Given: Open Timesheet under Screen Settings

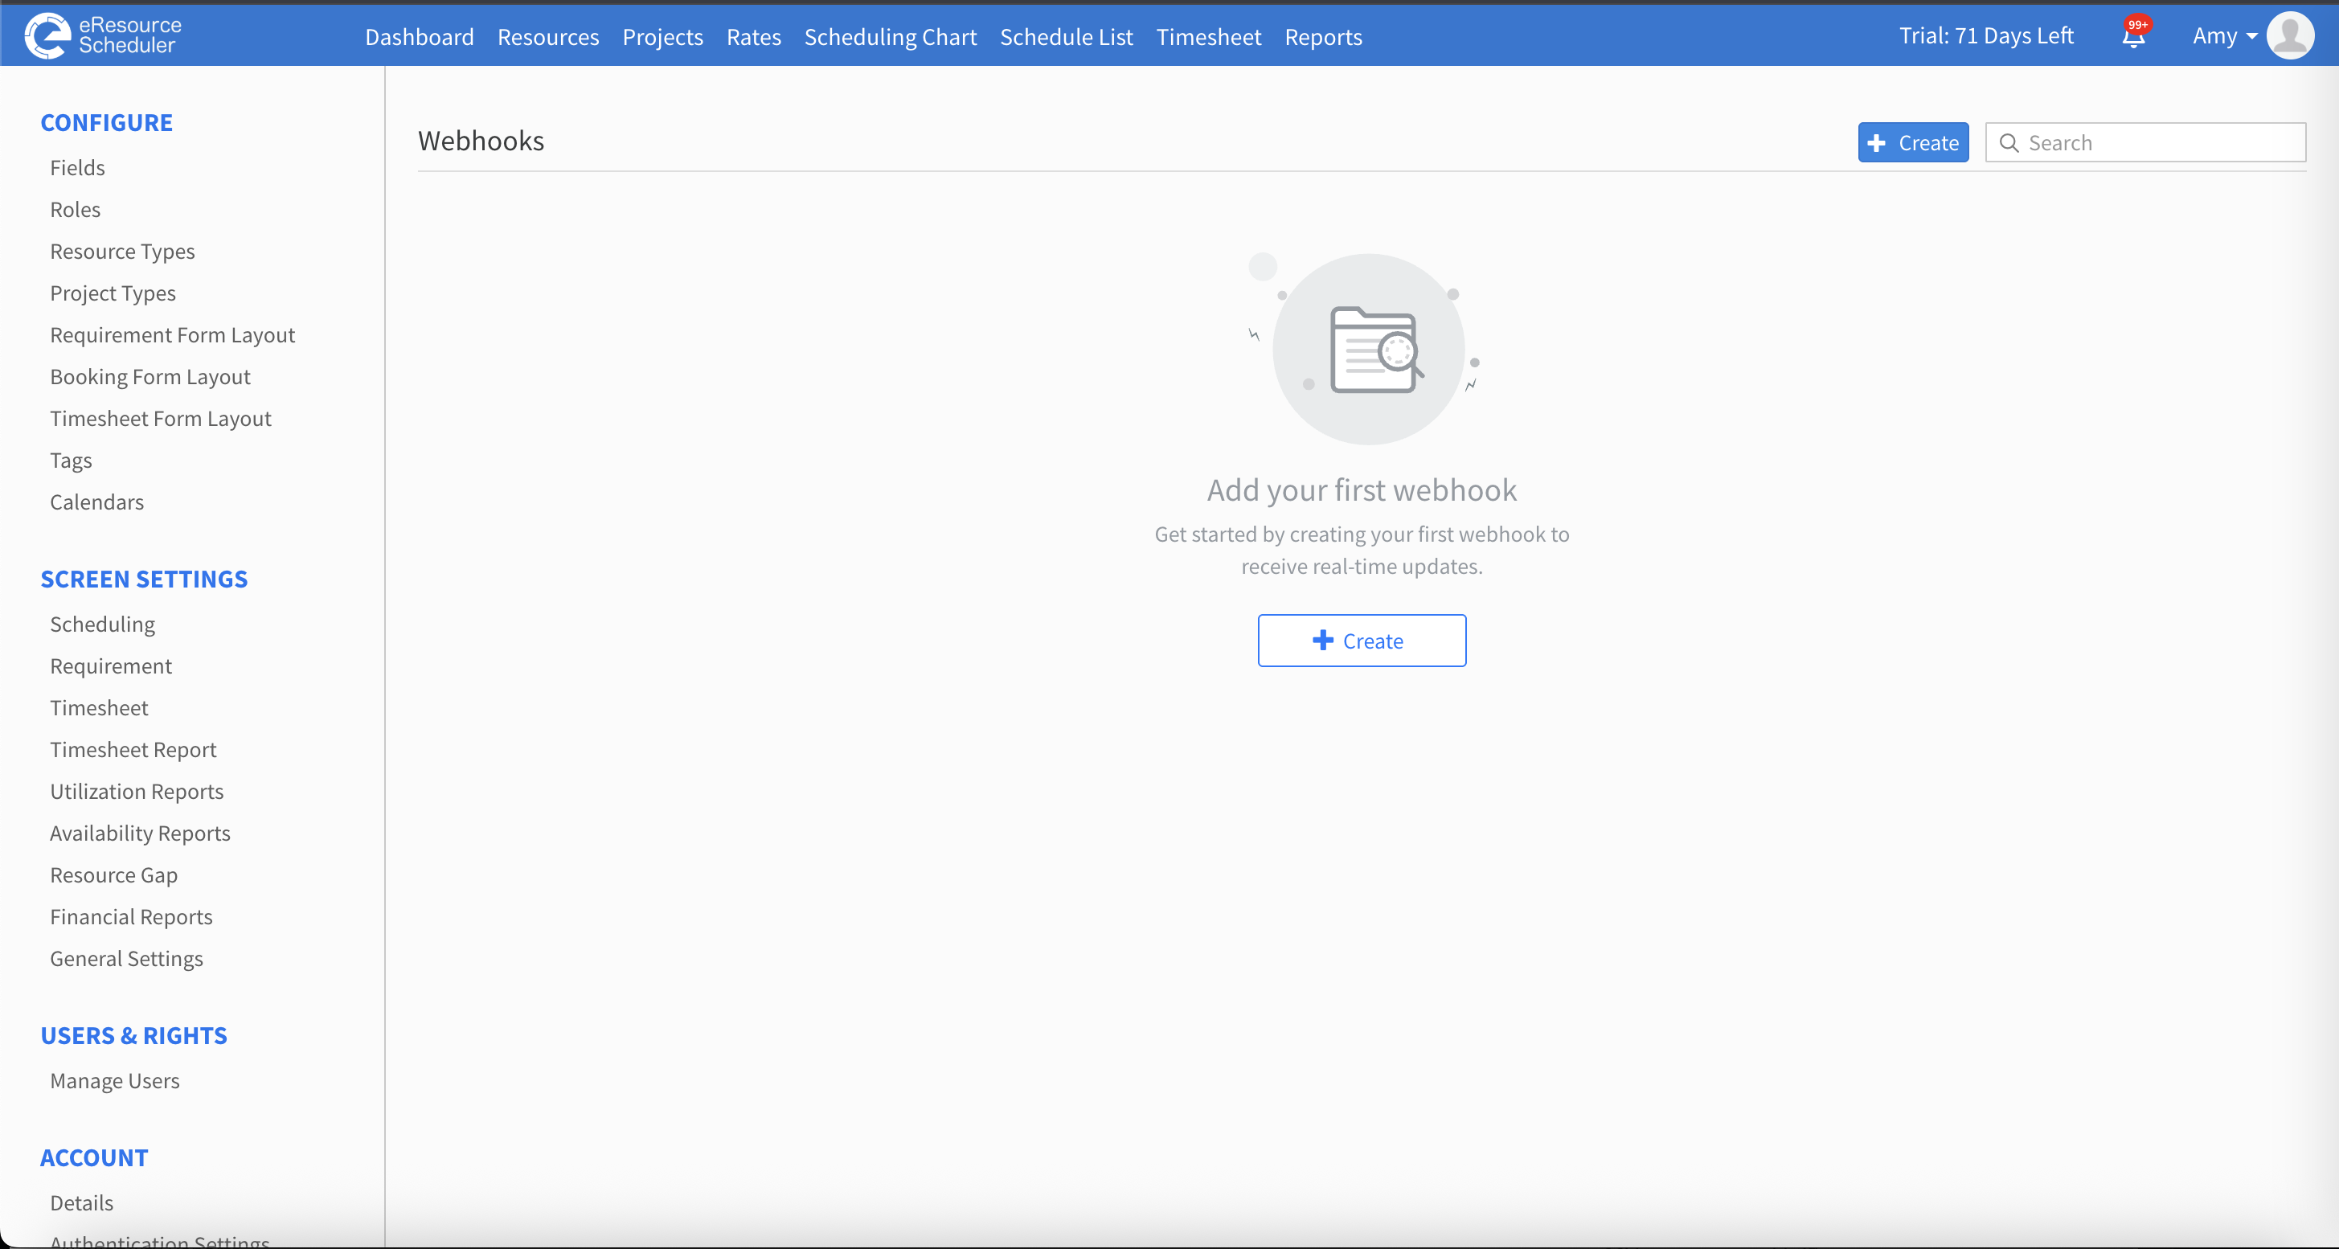Looking at the screenshot, I should click(99, 708).
